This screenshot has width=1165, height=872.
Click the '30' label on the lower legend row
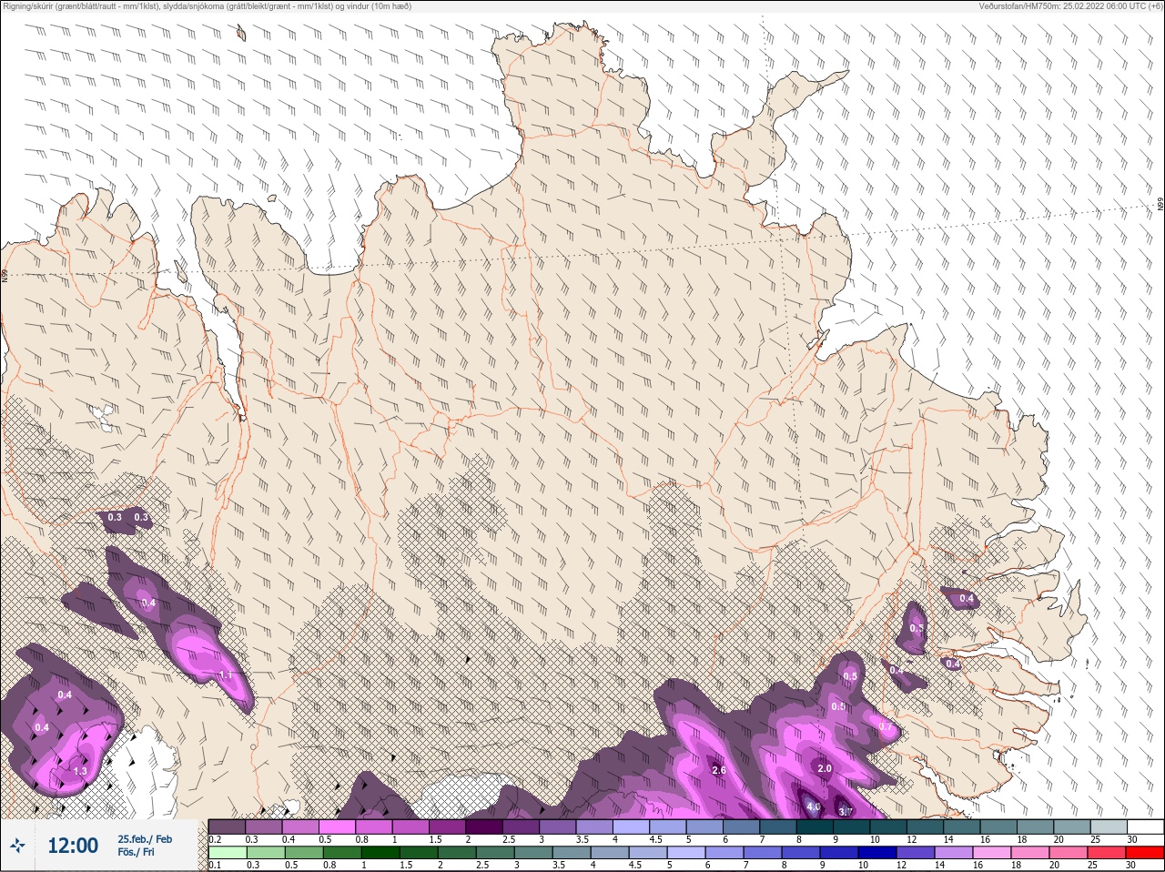coord(1131,866)
